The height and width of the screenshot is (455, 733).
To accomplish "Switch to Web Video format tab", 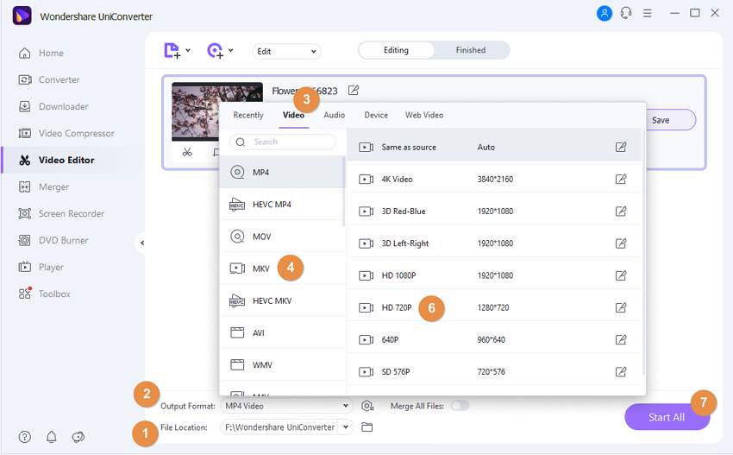I will click(424, 115).
